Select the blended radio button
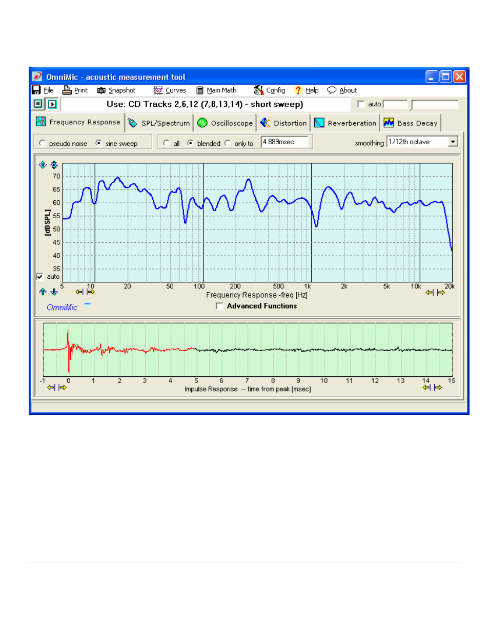The image size is (489, 634). tap(190, 143)
